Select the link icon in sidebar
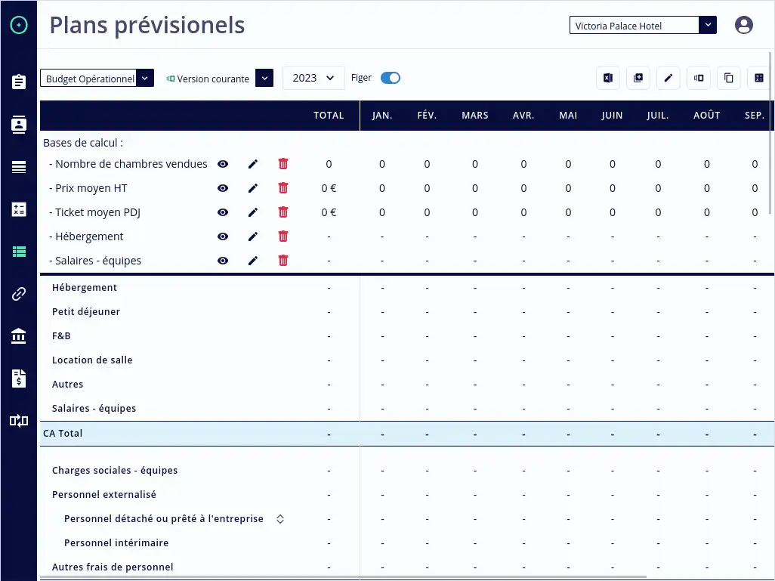775x581 pixels. pos(18,294)
